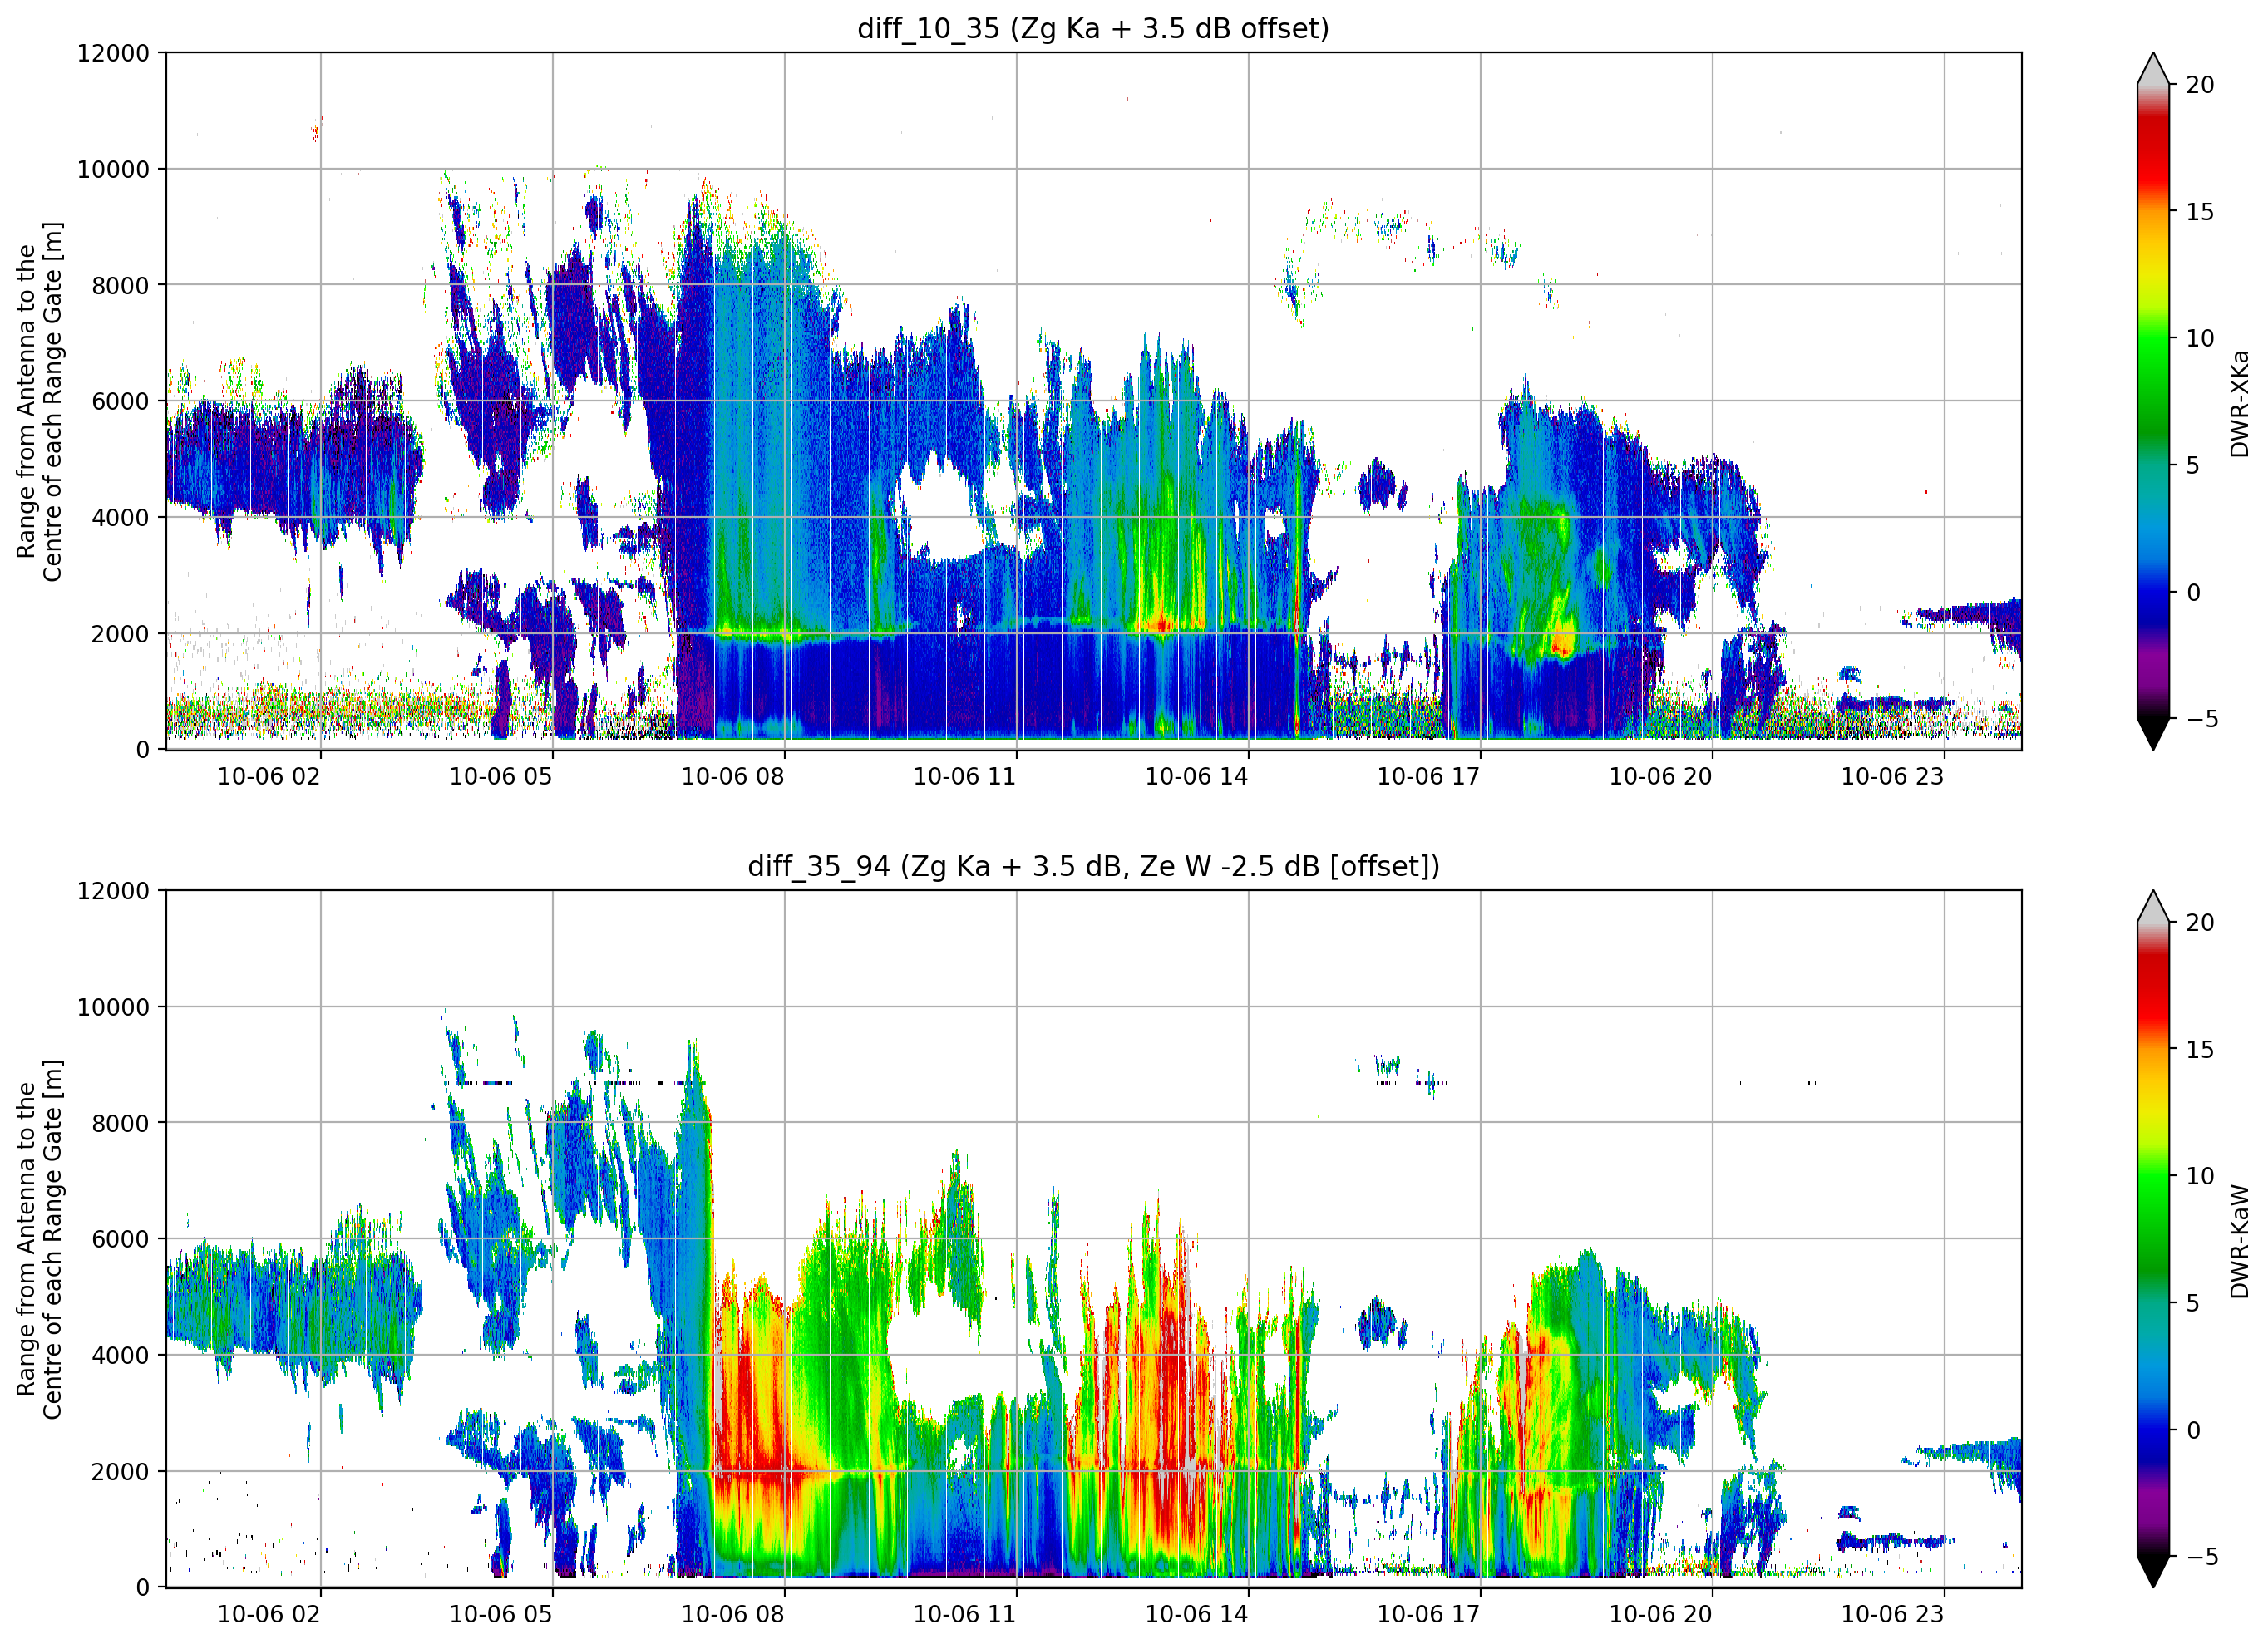
Task: Click the '10' tick on the DWR-KaW colorbar
Action: click(x=2199, y=1176)
